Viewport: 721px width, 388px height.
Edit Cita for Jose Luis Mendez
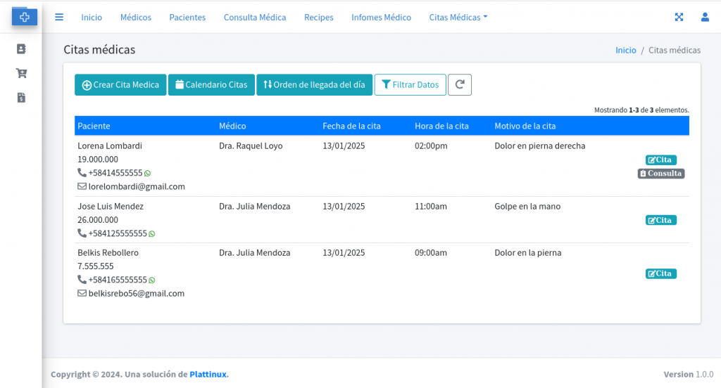(660, 220)
